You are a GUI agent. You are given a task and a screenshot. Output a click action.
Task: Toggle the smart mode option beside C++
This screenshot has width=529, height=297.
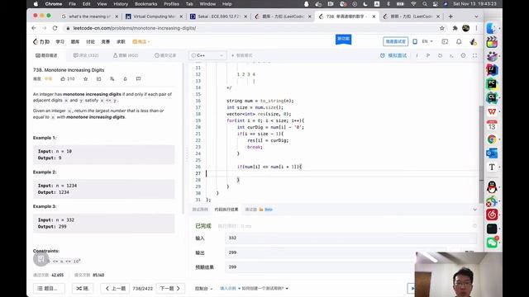[x=242, y=55]
